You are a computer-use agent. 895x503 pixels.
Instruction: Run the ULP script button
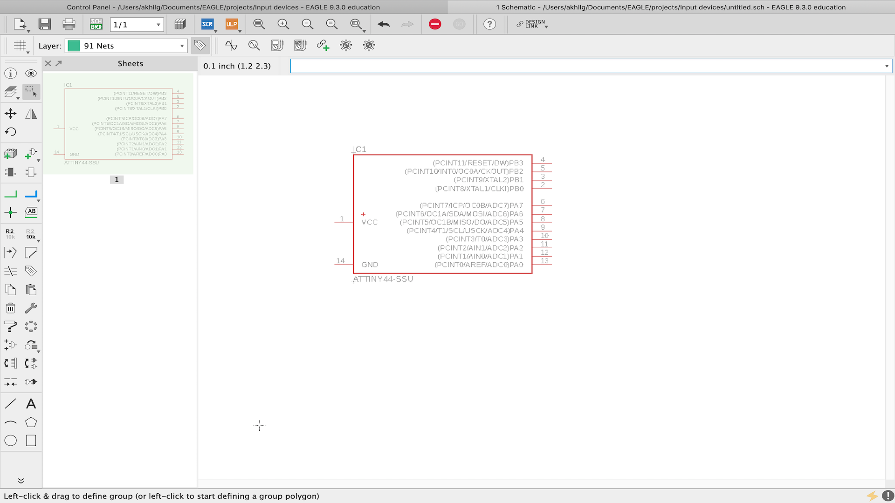click(x=232, y=24)
